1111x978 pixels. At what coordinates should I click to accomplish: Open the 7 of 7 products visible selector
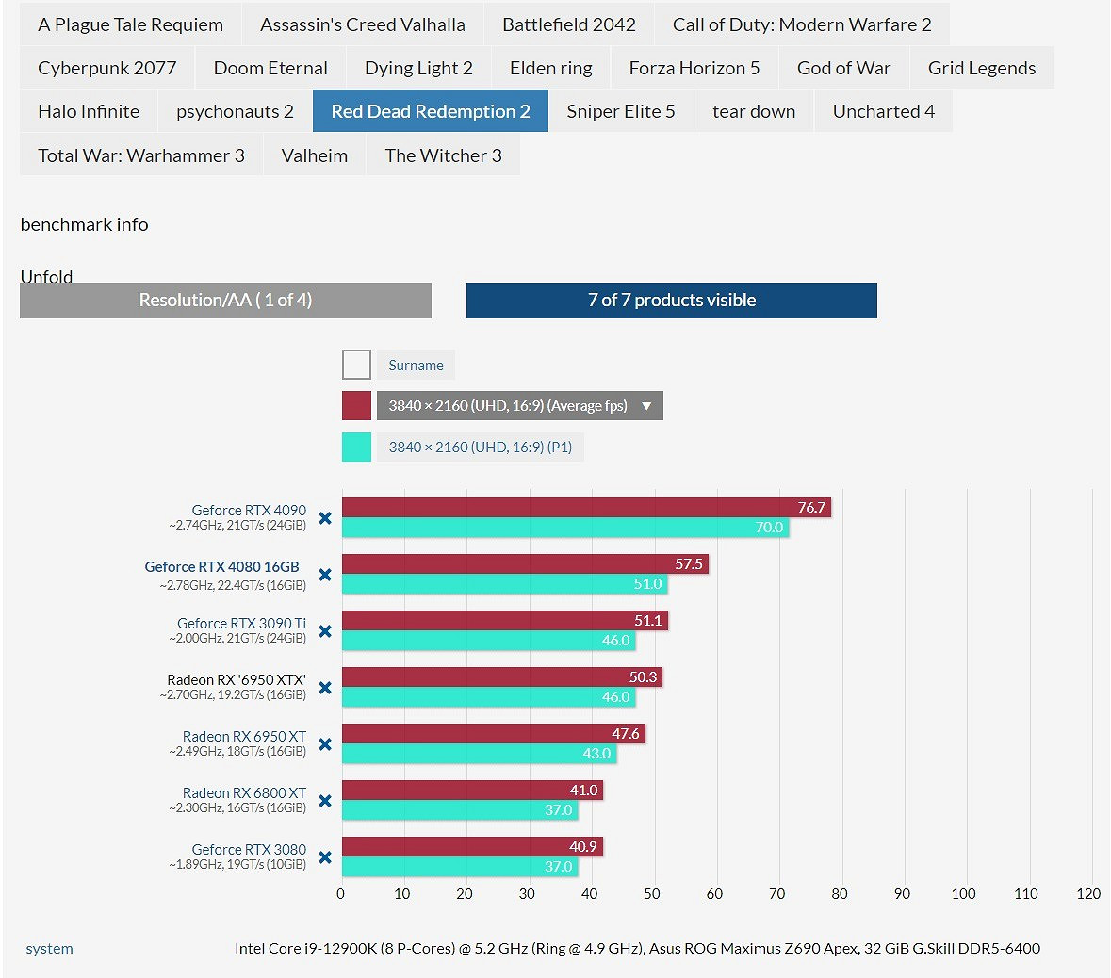[671, 301]
